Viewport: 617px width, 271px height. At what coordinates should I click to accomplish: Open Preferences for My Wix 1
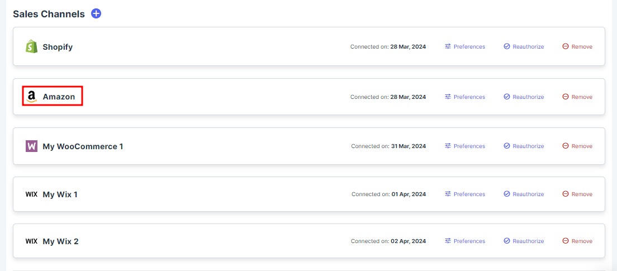(465, 194)
